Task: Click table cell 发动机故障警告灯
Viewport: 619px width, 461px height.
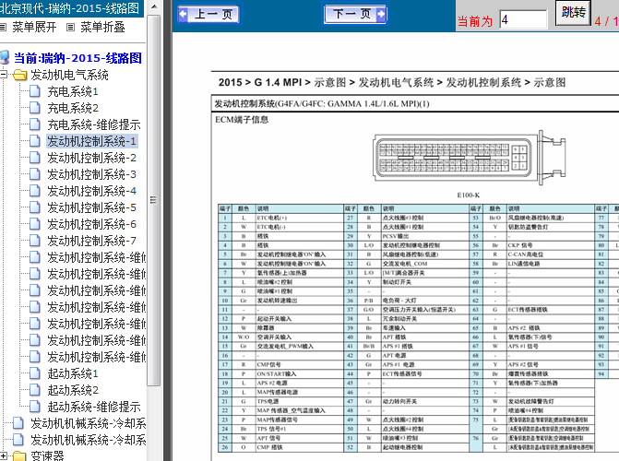Action: click(551, 401)
